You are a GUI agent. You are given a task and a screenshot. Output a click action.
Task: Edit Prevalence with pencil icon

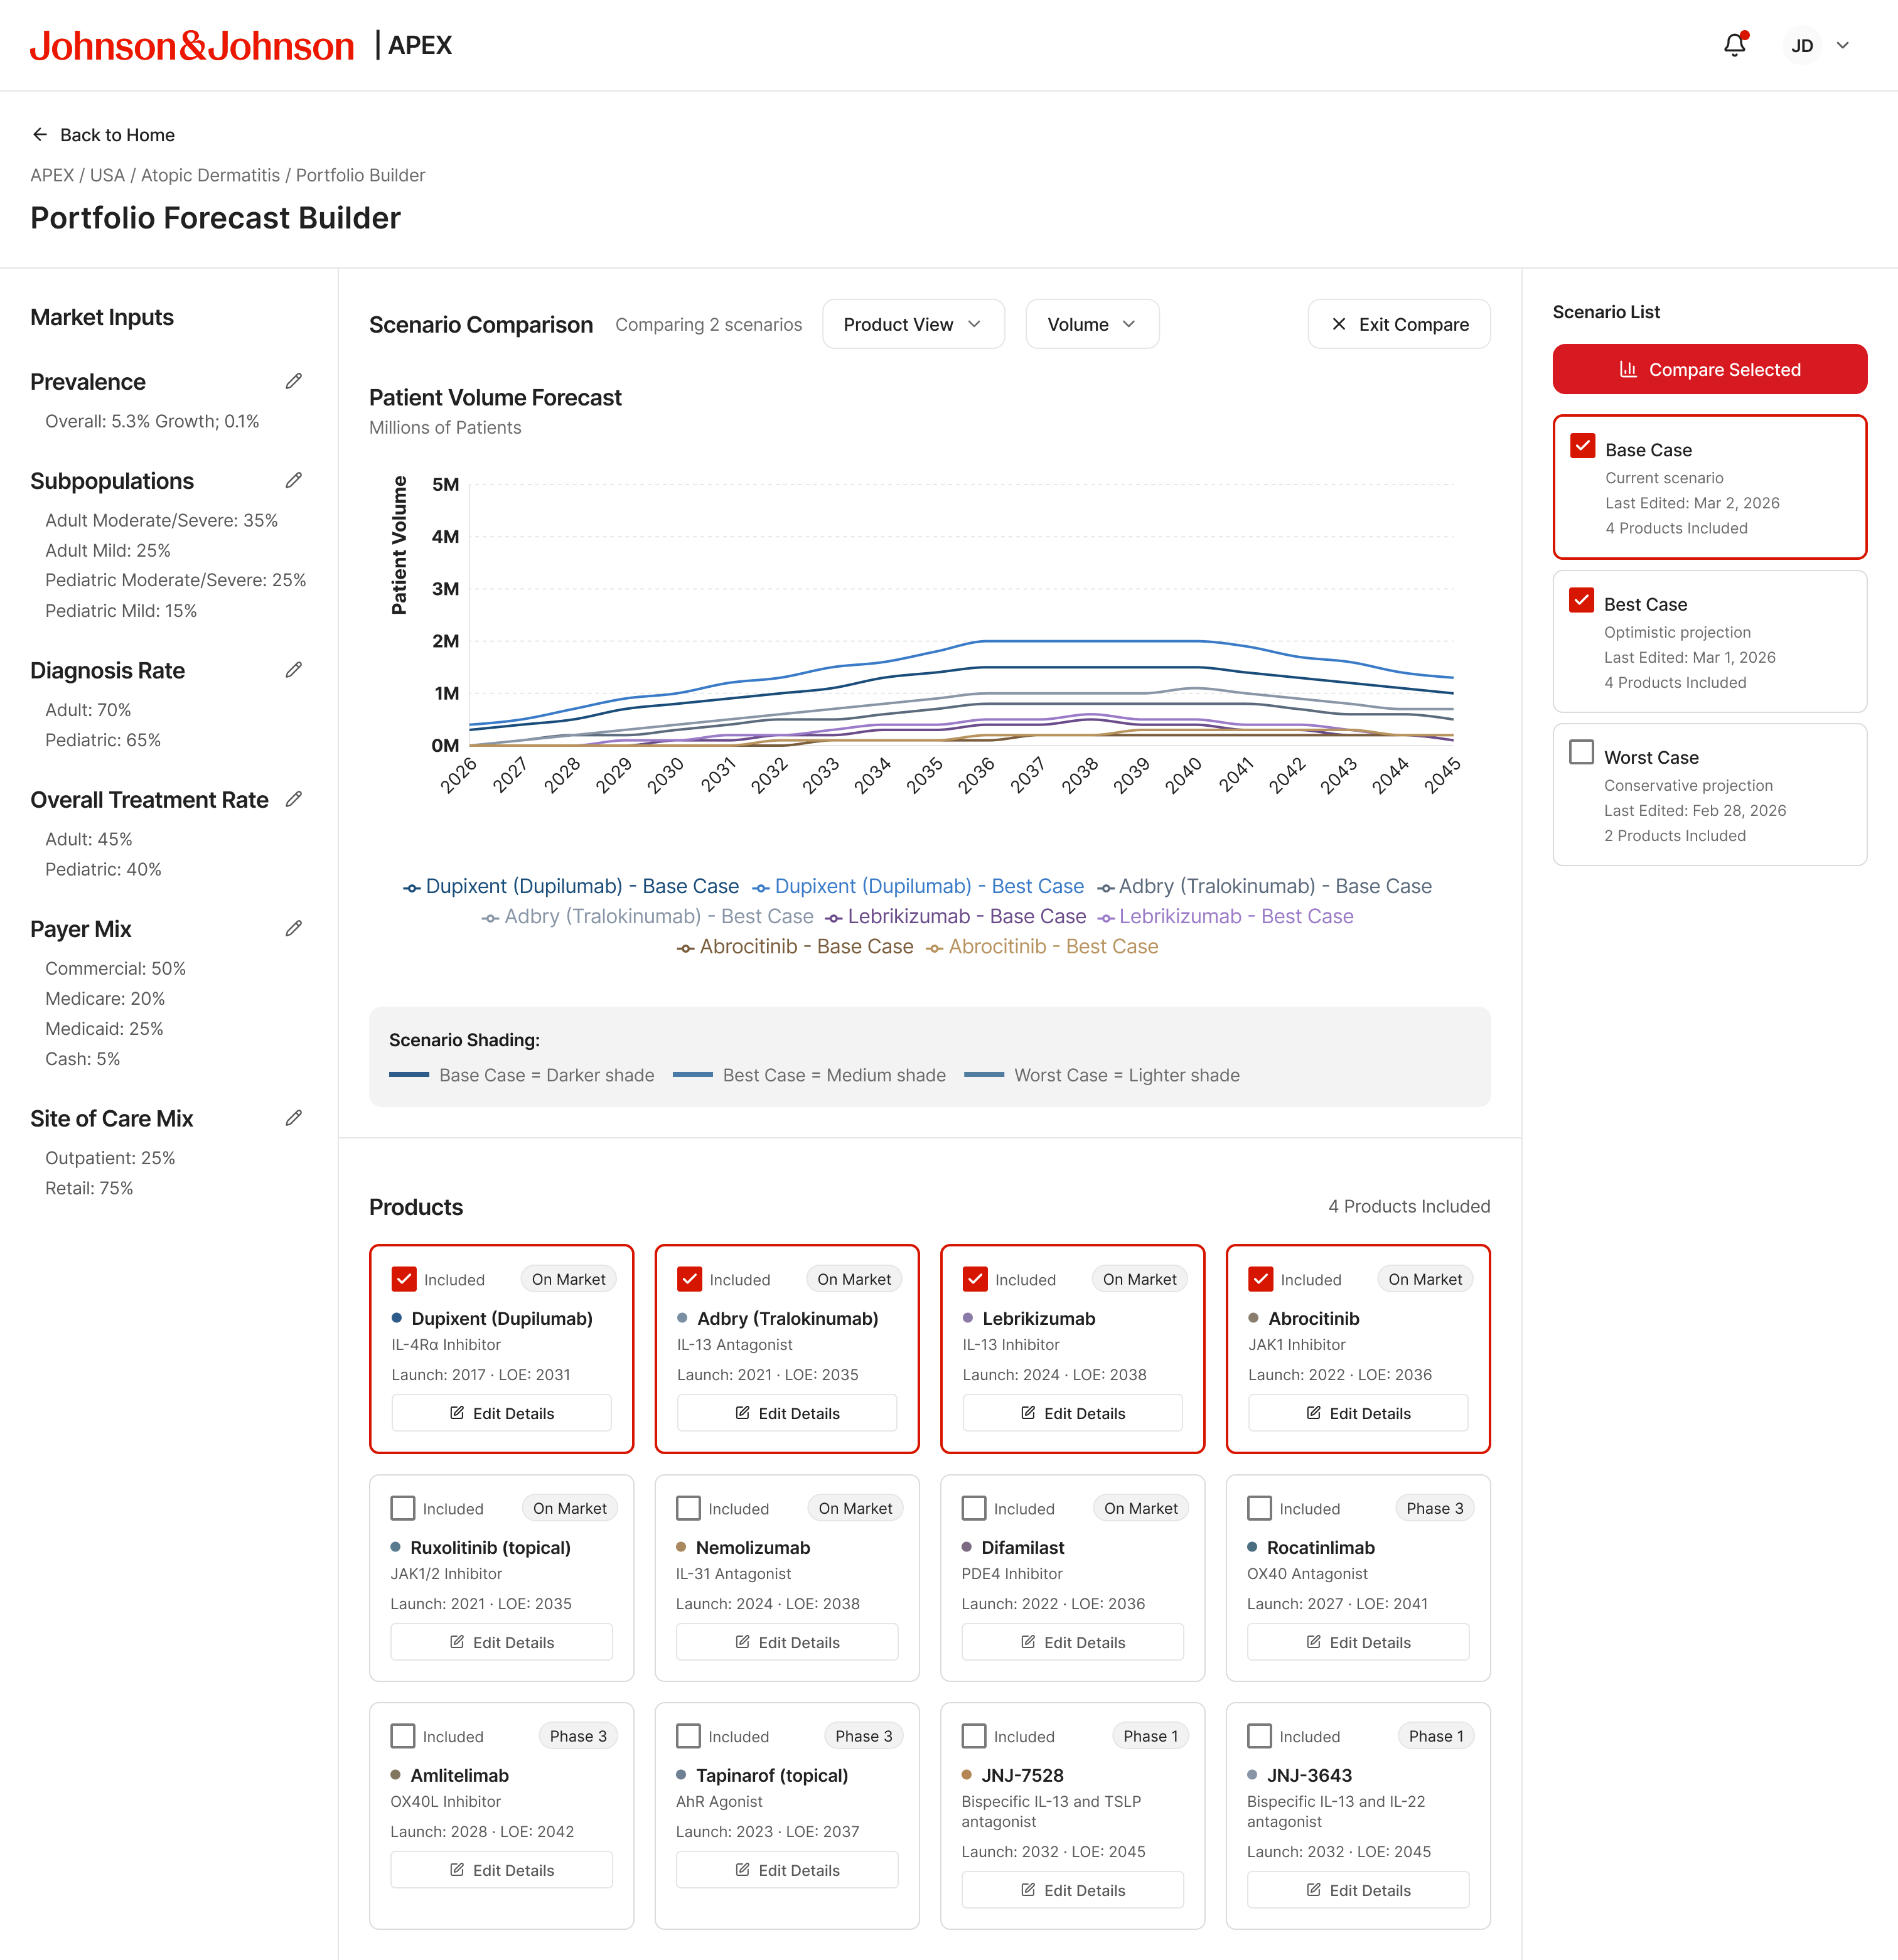[293, 381]
